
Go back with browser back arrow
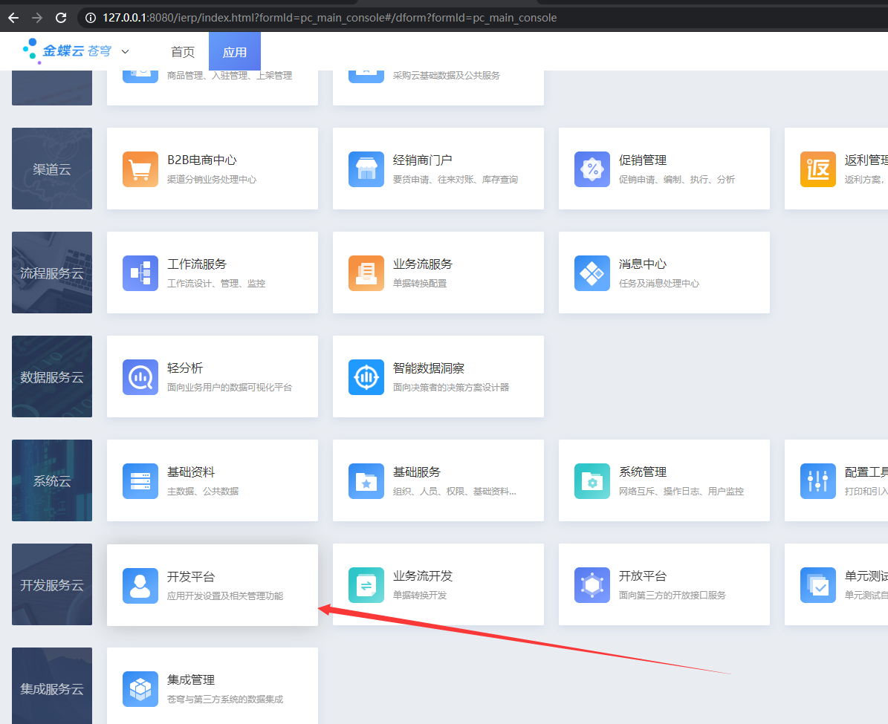[x=13, y=18]
